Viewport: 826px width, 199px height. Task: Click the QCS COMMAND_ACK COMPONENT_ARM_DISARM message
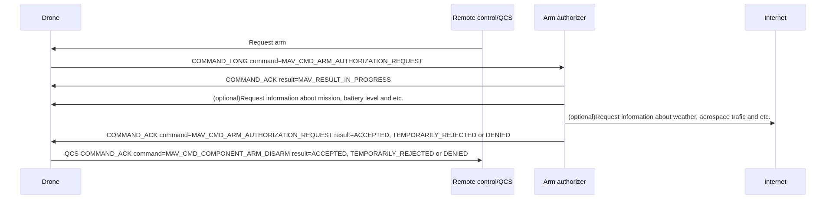click(x=266, y=154)
